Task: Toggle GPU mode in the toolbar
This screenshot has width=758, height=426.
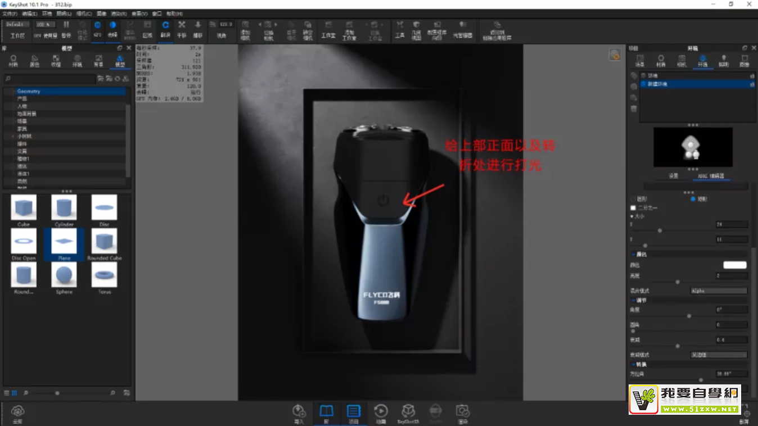Action: 97,28
